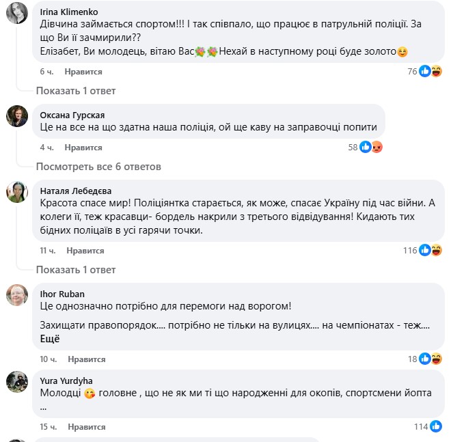Viewport: 466px width, 442px height.
Task: Open the 116 reactions on Наталя's comment
Action: click(424, 250)
